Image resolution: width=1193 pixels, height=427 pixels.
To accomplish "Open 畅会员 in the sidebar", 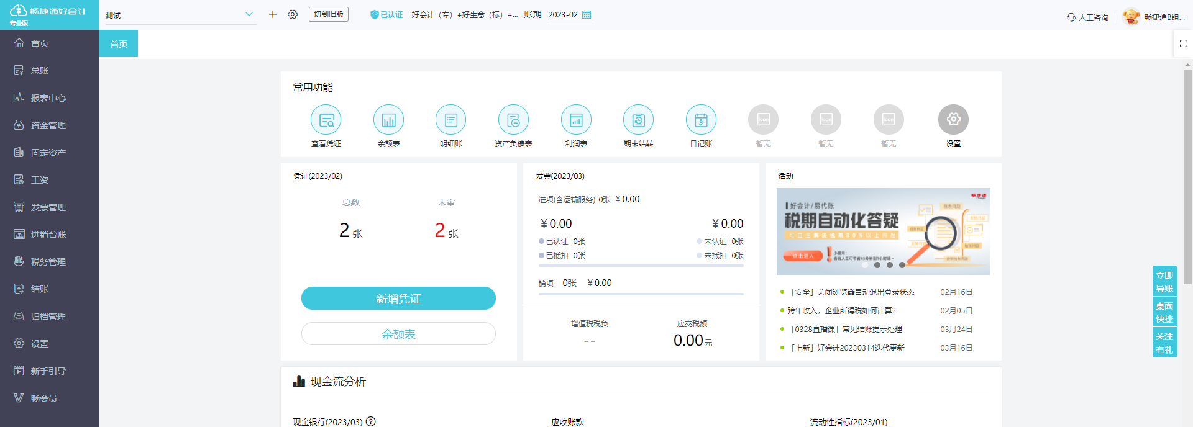I will point(50,398).
